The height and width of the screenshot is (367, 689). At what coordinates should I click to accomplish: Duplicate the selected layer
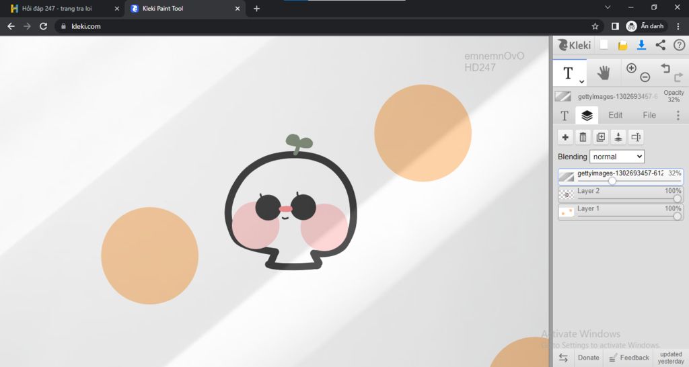[601, 137]
